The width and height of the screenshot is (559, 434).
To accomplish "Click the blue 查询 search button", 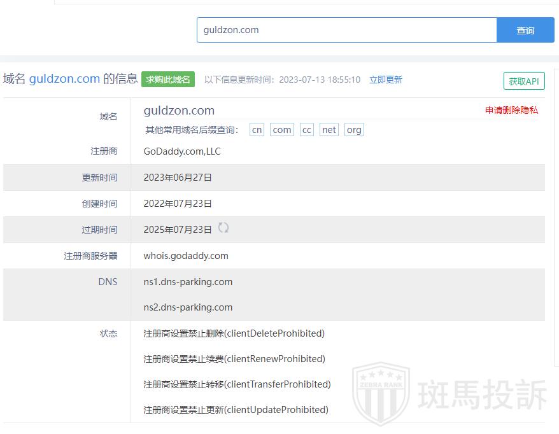I will tap(525, 31).
